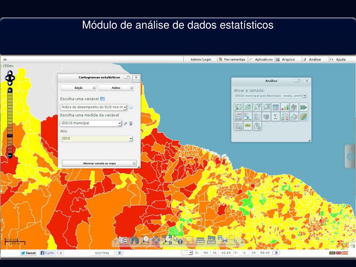The width and height of the screenshot is (356, 267).
Task: Click the map pan navigation compass
Action: click(10, 78)
